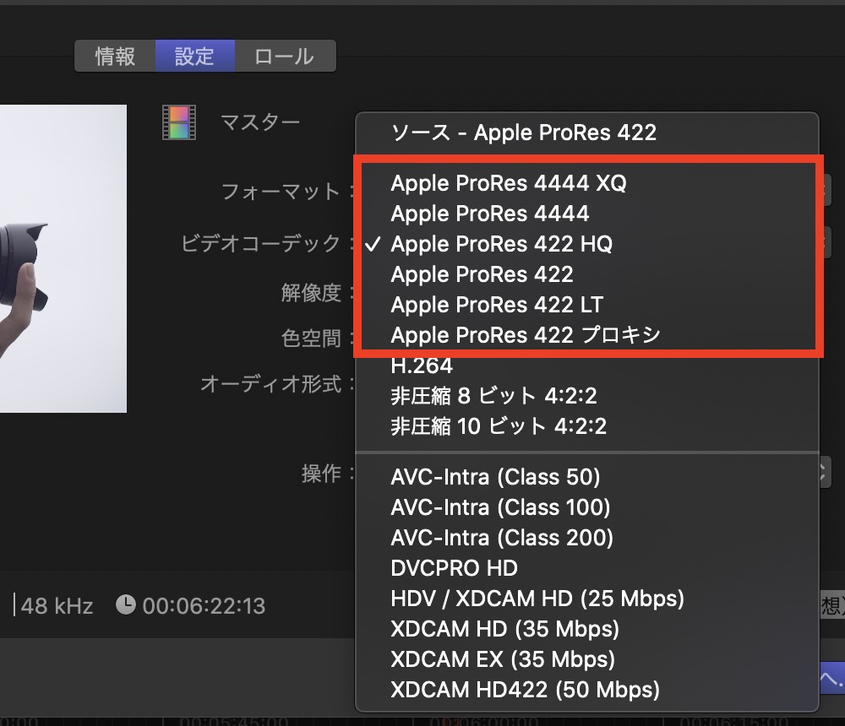Click the 48 kHz audio rate text
Viewport: 845px width, 726px height.
pos(57,606)
